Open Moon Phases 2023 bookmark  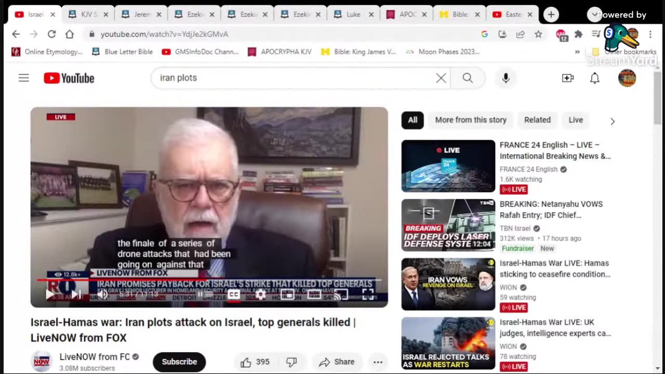pyautogui.click(x=443, y=52)
